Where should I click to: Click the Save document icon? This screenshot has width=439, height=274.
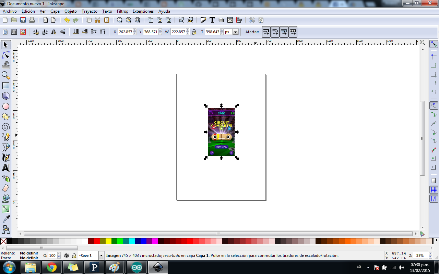pyautogui.click(x=23, y=20)
